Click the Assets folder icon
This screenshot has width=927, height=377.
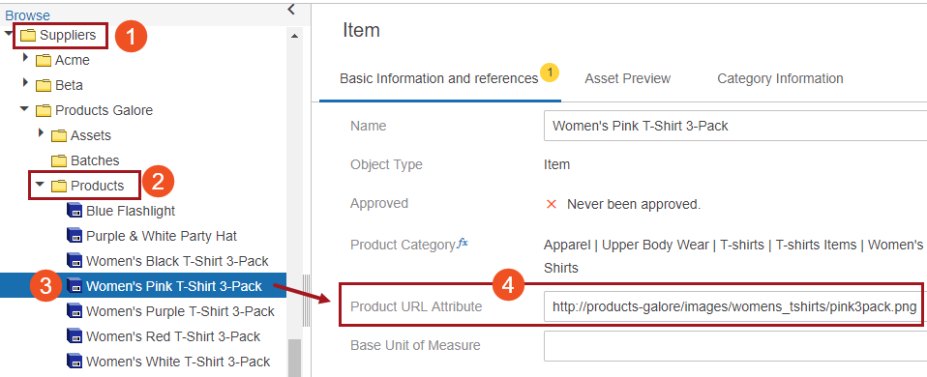58,136
